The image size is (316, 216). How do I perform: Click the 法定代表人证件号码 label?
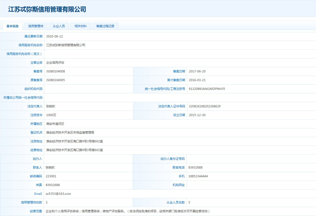(172, 106)
